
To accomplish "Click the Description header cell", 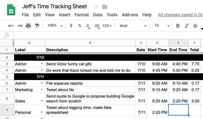I will pyautogui.click(x=90, y=50).
